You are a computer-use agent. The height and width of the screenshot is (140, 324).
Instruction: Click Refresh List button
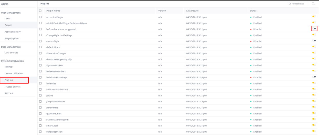[x=296, y=4]
